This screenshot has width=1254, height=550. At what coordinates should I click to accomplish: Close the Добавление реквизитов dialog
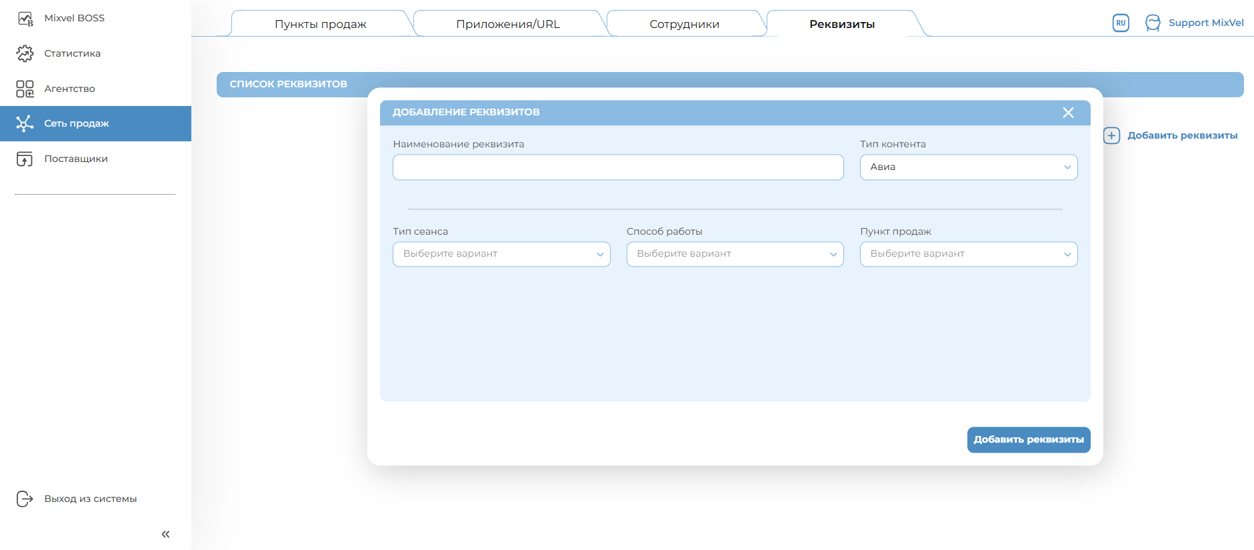point(1068,113)
